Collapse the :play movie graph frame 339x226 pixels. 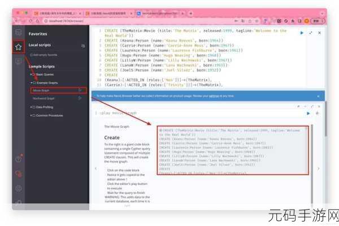305,107
